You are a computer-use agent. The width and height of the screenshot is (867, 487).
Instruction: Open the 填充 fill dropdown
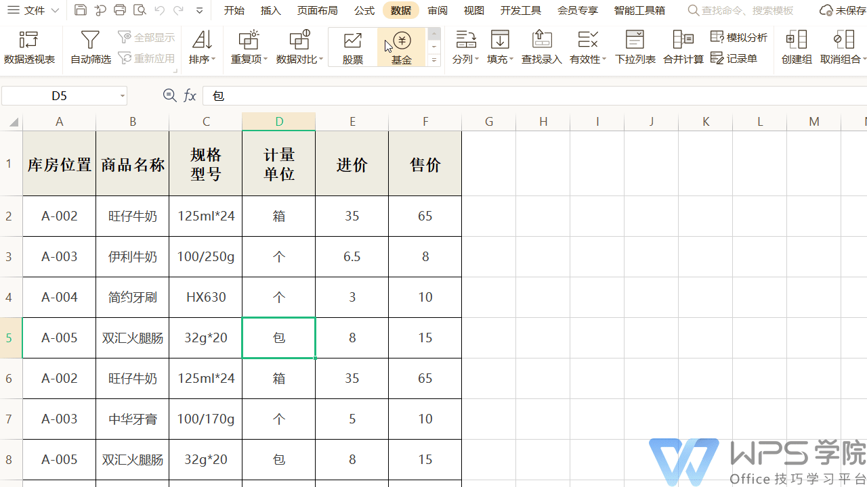[x=501, y=47]
